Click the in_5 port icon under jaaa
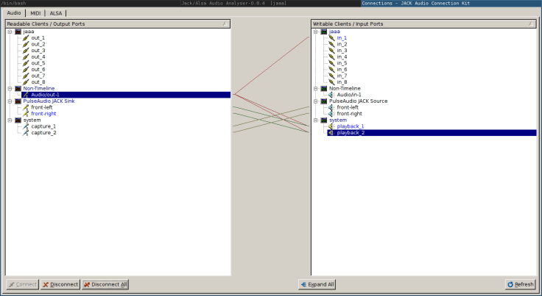Screen dimensions: 542x296 331,63
